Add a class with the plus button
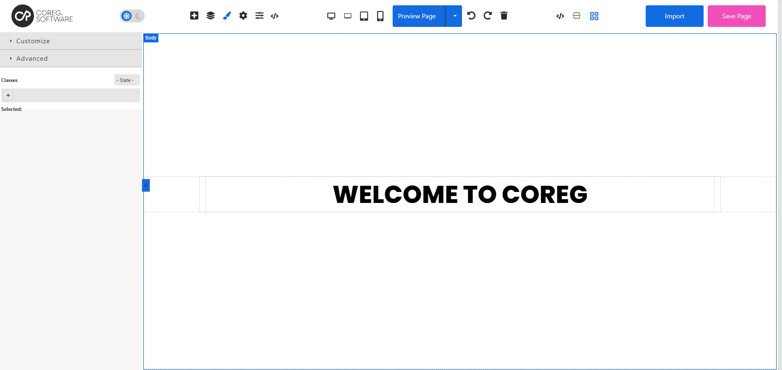This screenshot has width=782, height=370. point(8,95)
